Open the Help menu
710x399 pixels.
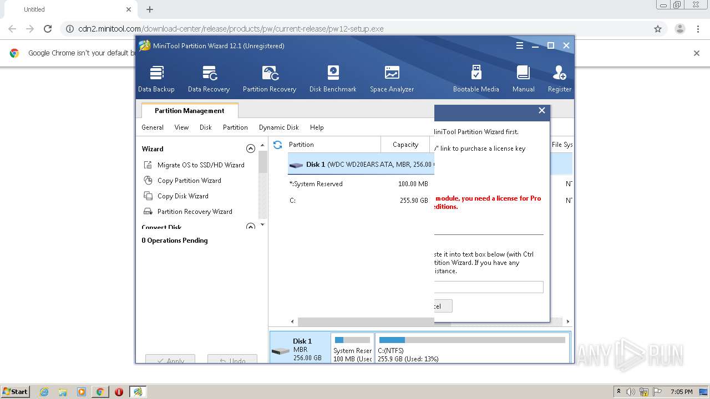click(x=317, y=127)
